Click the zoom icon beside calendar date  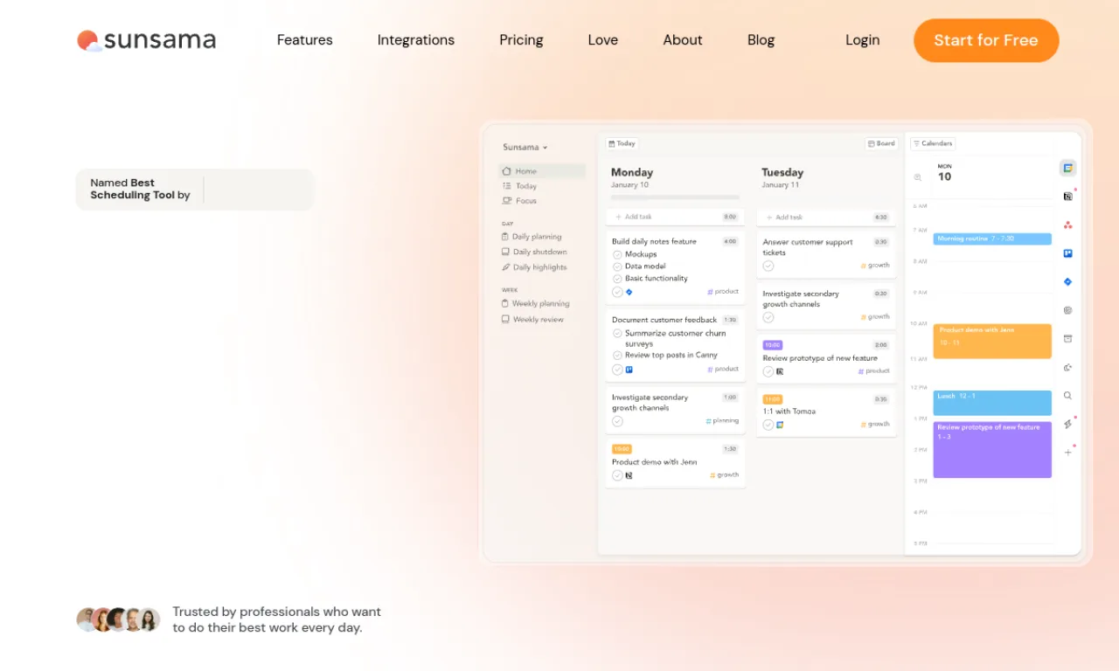click(918, 177)
